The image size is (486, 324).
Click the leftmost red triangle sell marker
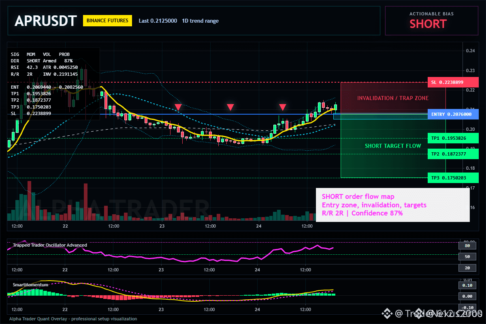[178, 107]
